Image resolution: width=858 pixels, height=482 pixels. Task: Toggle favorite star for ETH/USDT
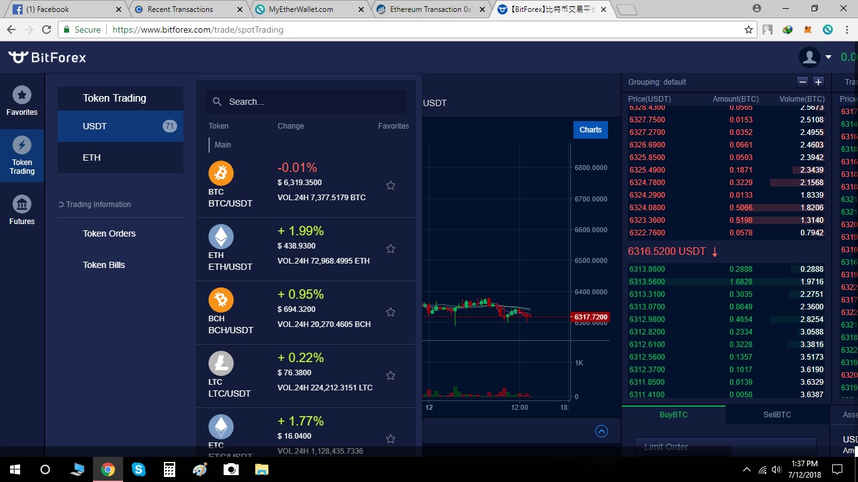(x=391, y=249)
